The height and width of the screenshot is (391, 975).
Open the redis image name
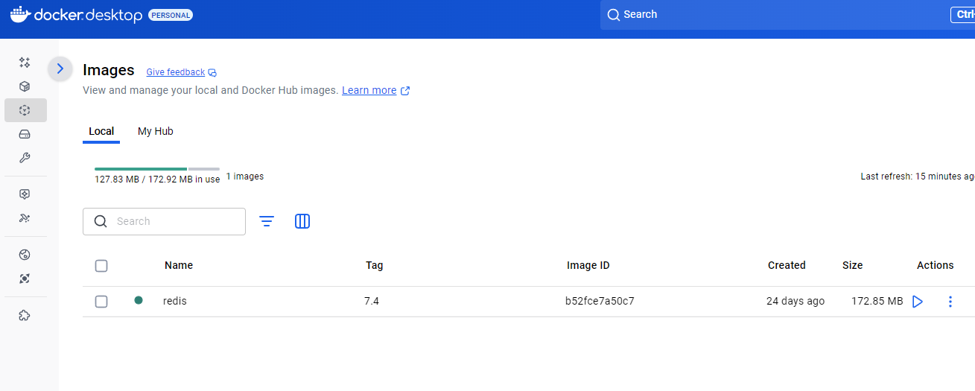(175, 301)
